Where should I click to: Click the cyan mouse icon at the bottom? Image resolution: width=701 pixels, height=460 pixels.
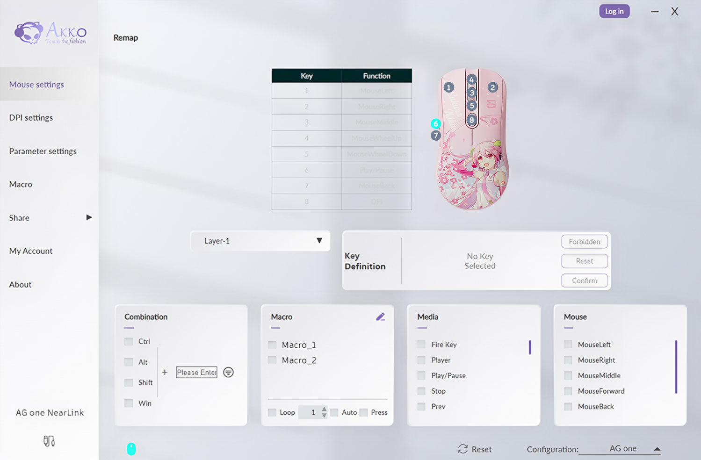pos(131,449)
